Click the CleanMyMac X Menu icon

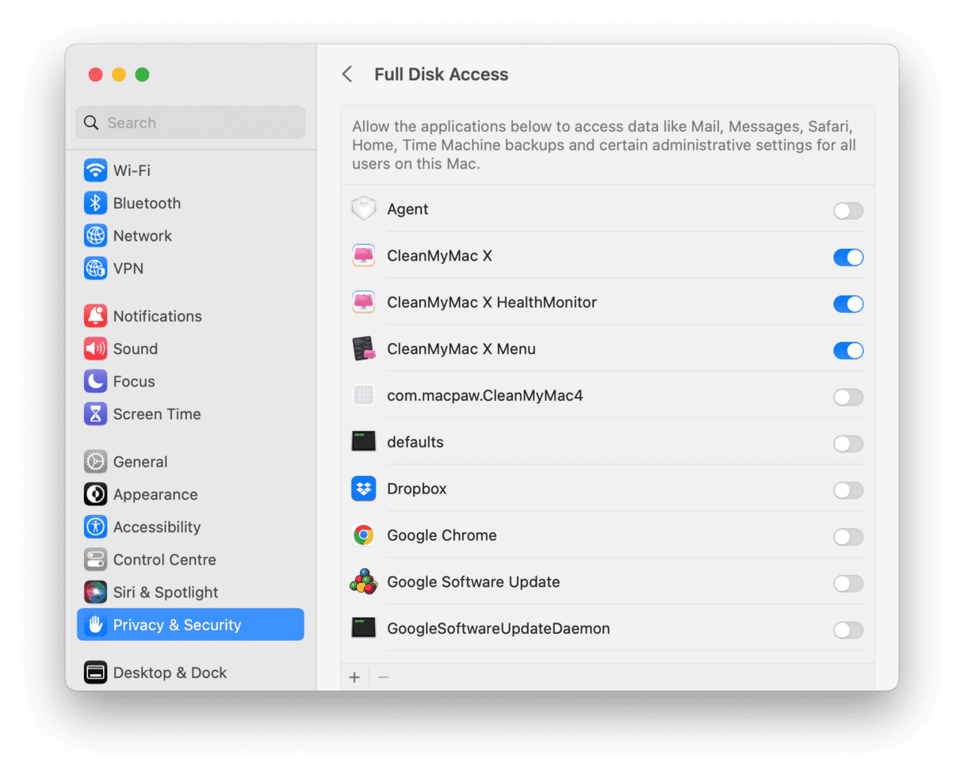[363, 349]
